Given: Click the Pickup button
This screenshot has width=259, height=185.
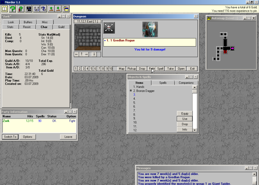Looking at the screenshot, I should [x=131, y=69].
